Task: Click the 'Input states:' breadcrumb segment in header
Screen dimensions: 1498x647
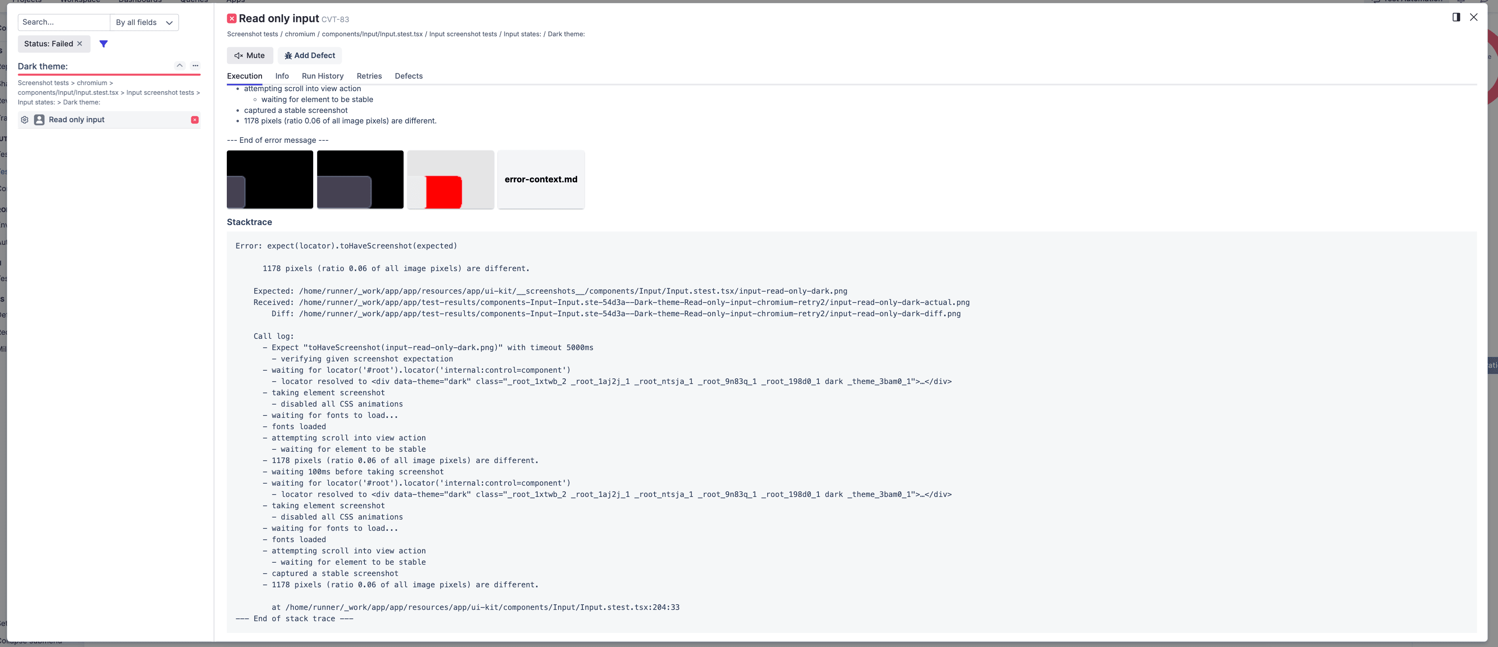Action: [522, 34]
